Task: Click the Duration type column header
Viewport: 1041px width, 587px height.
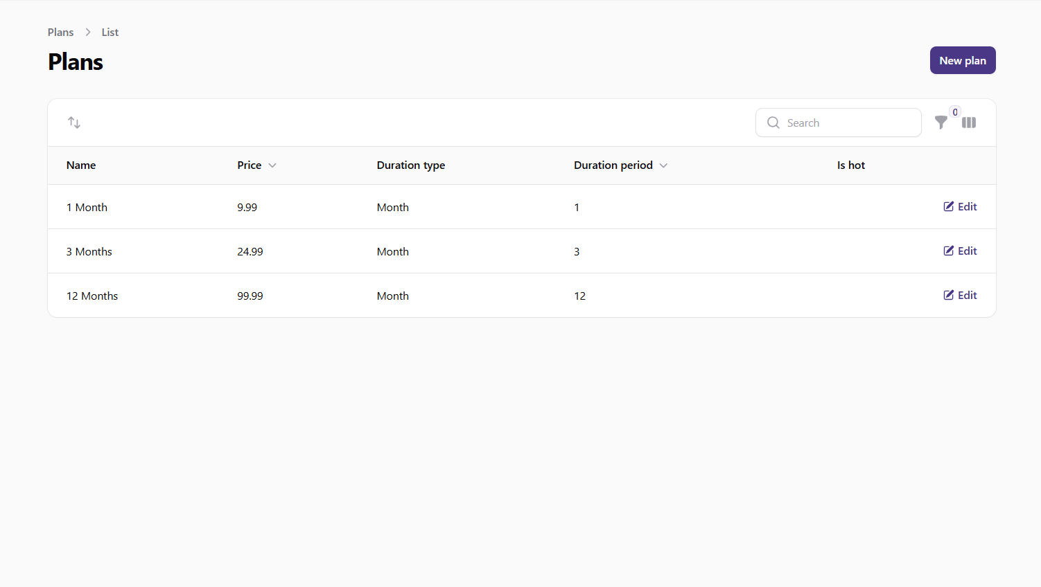Action: pos(411,165)
